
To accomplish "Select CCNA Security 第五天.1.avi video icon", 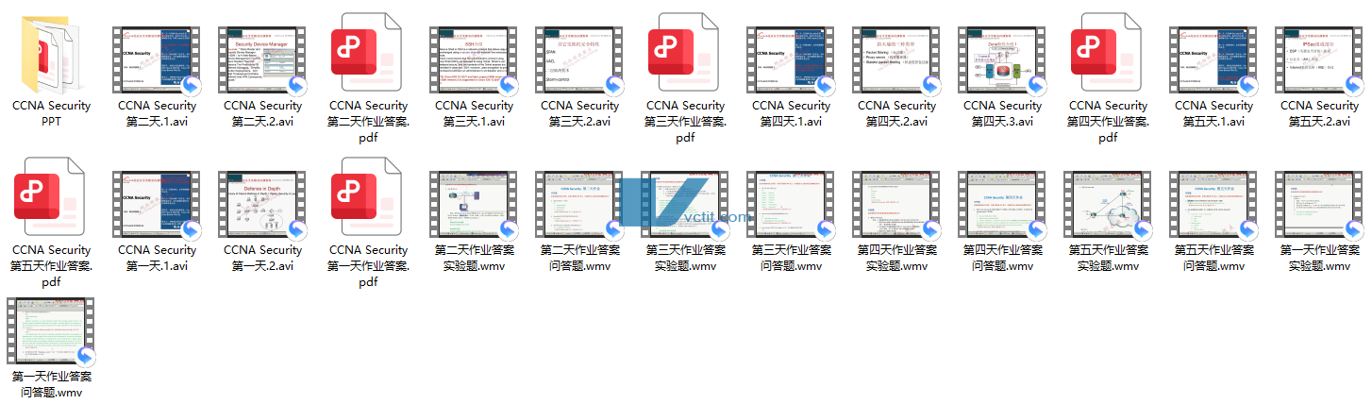I will [x=1214, y=59].
